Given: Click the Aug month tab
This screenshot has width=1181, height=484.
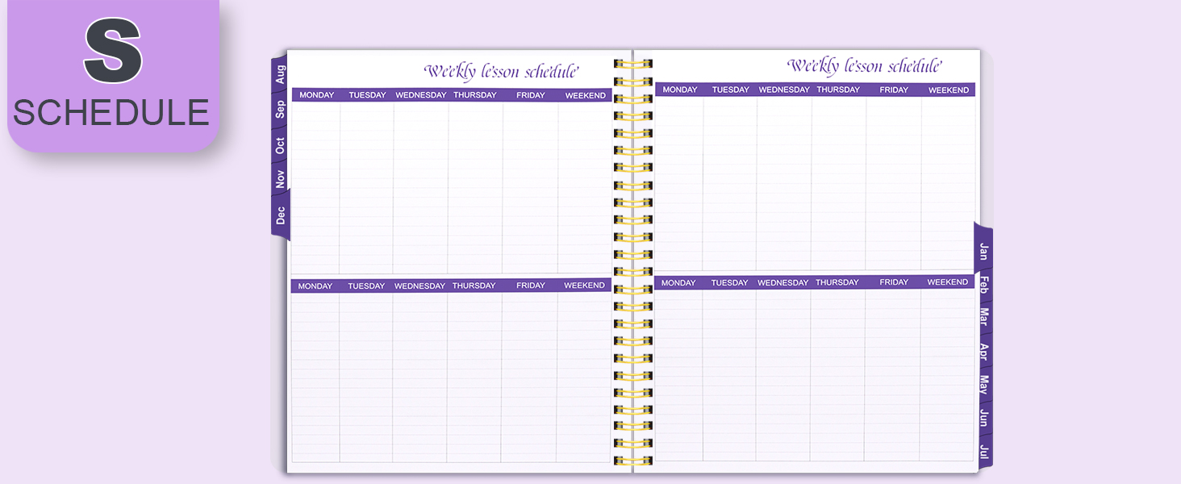Looking at the screenshot, I should pos(280,75).
